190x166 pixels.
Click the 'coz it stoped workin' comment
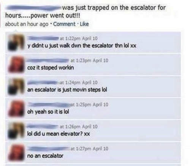(51, 68)
